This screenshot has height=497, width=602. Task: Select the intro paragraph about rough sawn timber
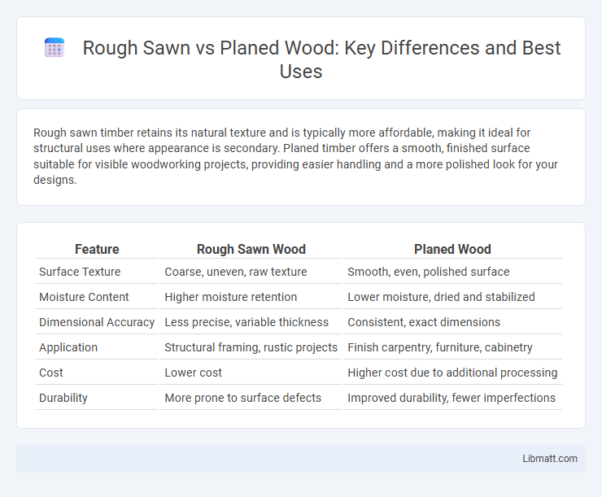(295, 156)
